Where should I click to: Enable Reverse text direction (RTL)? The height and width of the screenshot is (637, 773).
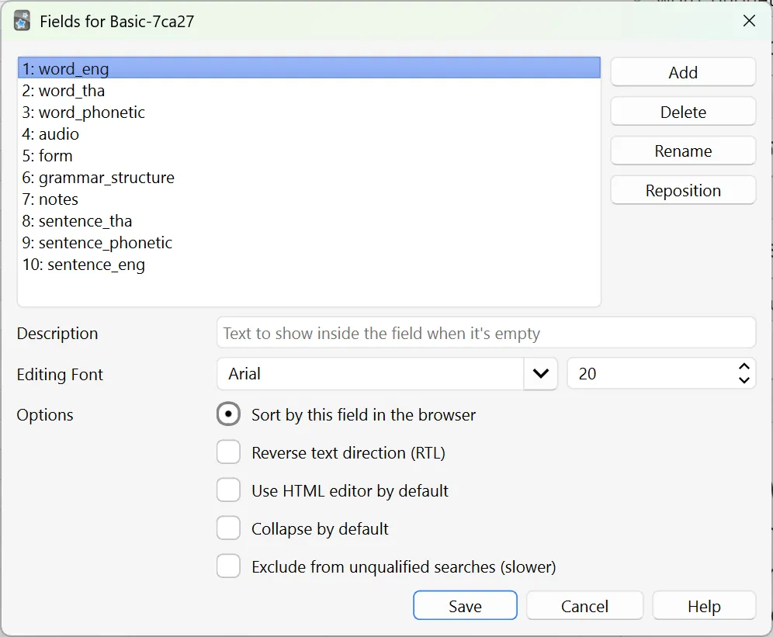pyautogui.click(x=228, y=452)
